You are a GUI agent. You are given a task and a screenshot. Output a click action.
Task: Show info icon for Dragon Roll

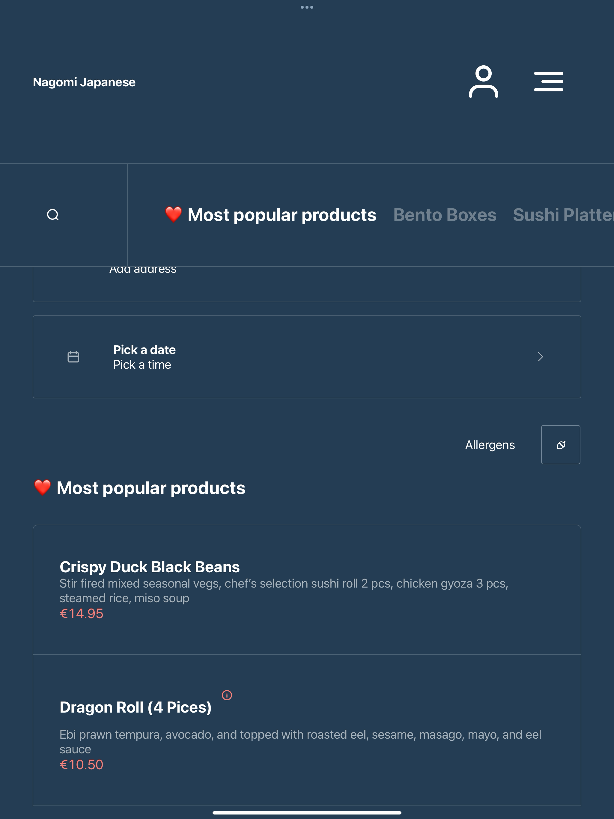(x=227, y=695)
